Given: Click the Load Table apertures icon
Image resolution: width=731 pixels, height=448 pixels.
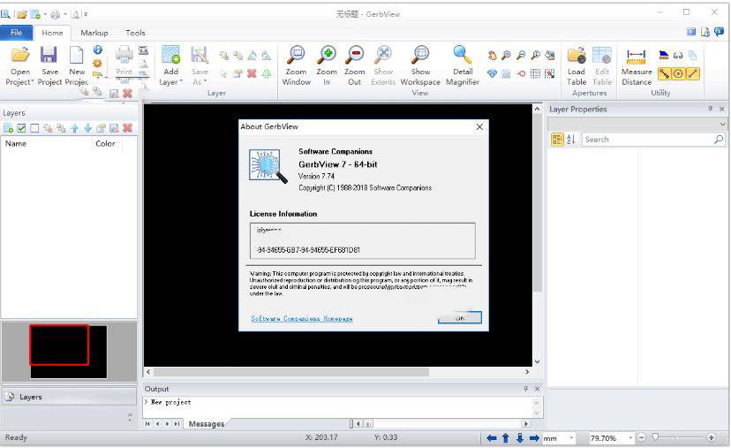Looking at the screenshot, I should click(577, 55).
